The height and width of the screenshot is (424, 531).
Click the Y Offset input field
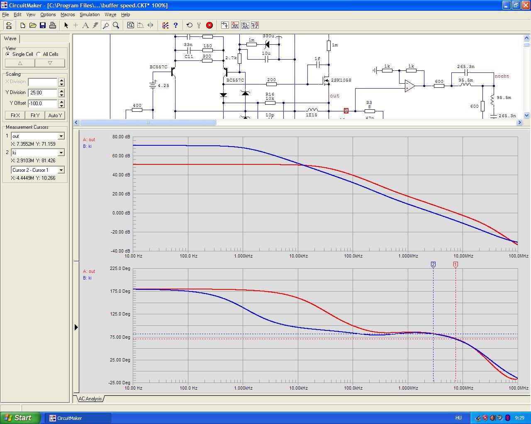tap(43, 104)
